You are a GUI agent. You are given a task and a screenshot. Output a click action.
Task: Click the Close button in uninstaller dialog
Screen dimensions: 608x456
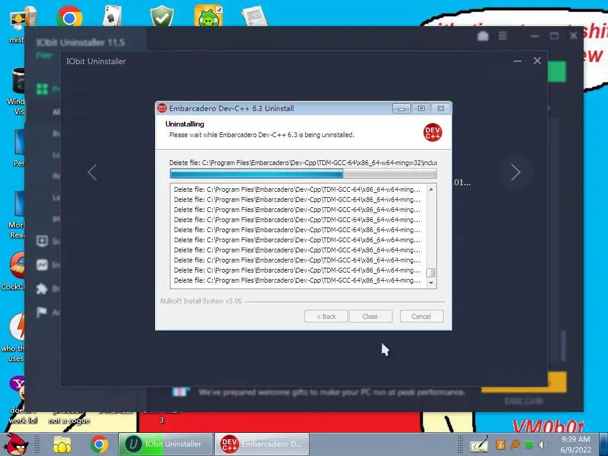(370, 316)
